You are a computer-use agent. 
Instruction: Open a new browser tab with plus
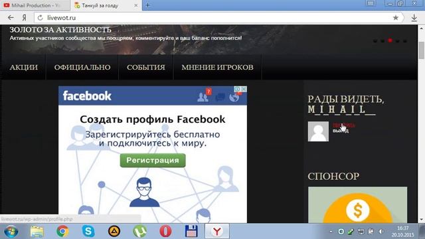[147, 5]
